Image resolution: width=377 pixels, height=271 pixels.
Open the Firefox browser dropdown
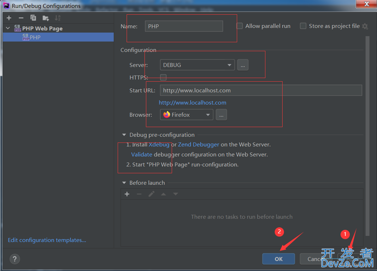(x=187, y=115)
